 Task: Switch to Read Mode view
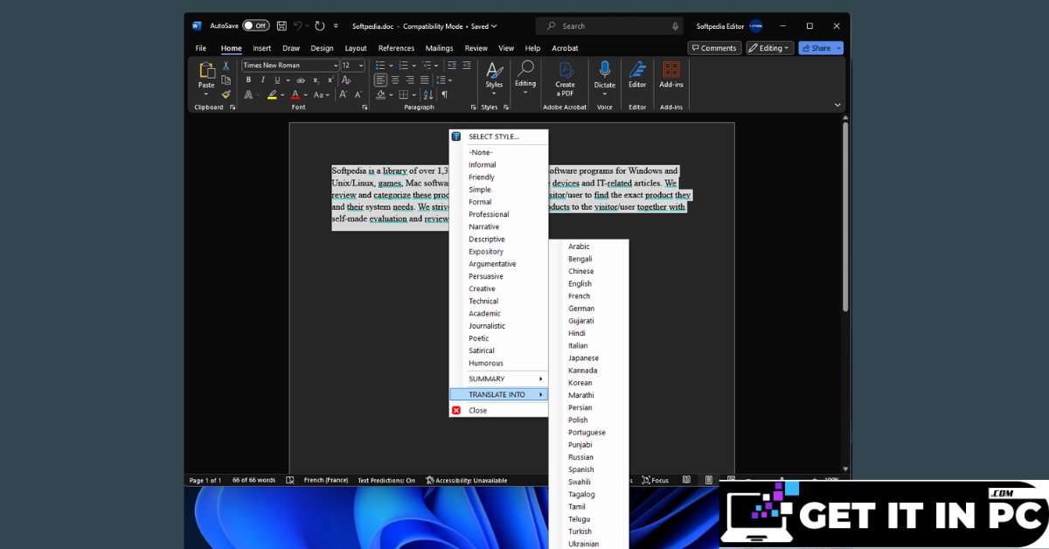pyautogui.click(x=686, y=480)
